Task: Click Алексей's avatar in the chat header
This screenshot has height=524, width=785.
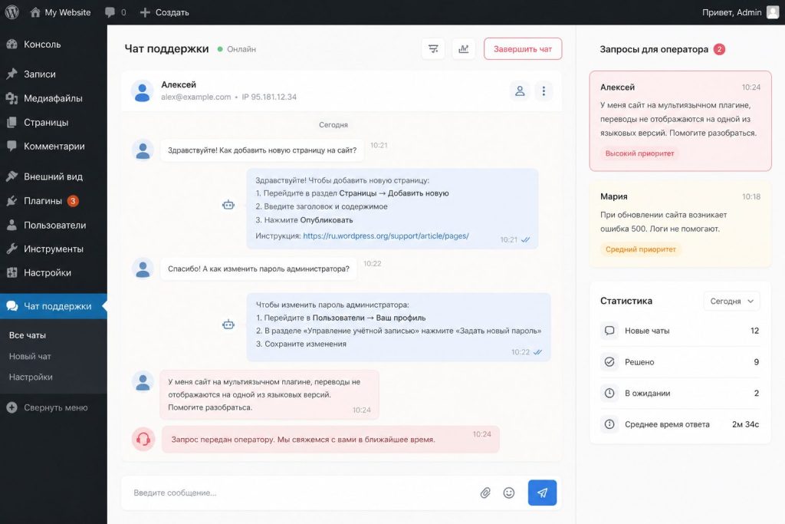Action: 142,91
